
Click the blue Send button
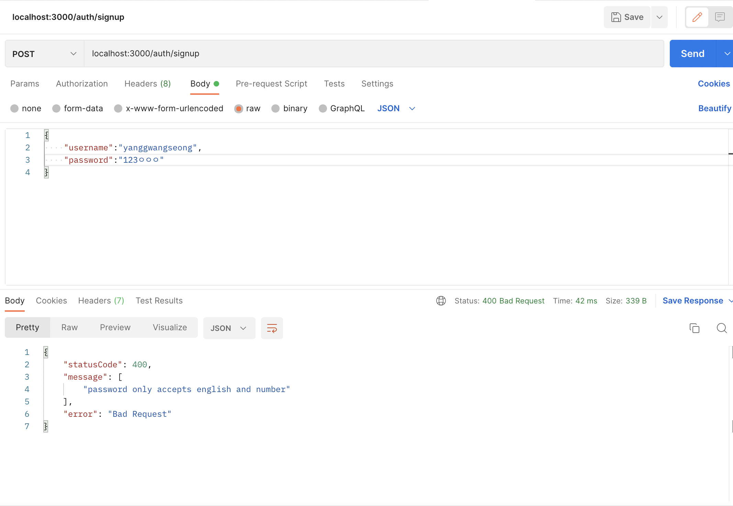692,54
